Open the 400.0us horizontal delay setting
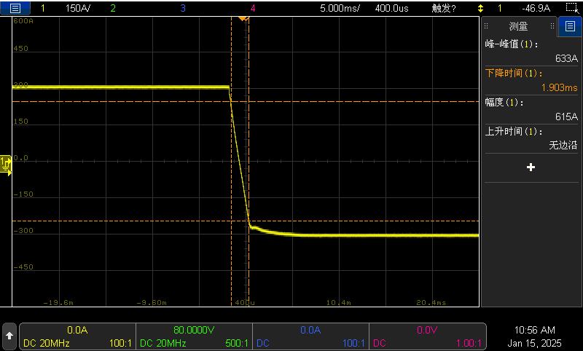 pyautogui.click(x=391, y=8)
